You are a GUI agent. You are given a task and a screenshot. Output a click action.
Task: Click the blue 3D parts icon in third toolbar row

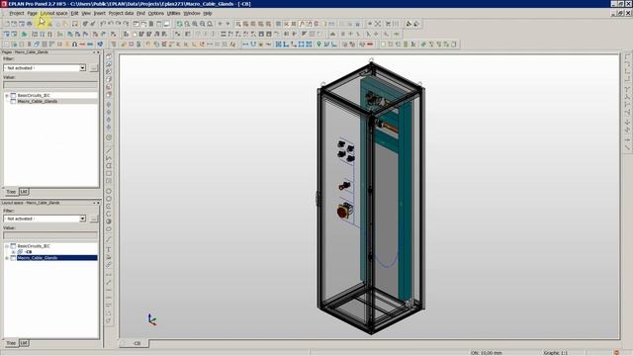(x=100, y=44)
